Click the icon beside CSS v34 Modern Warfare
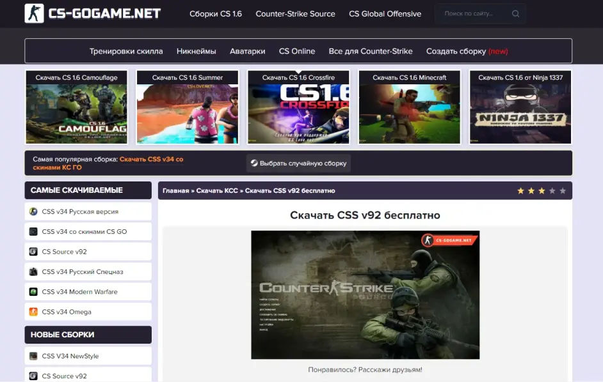This screenshot has height=382, width=603. coord(33,292)
